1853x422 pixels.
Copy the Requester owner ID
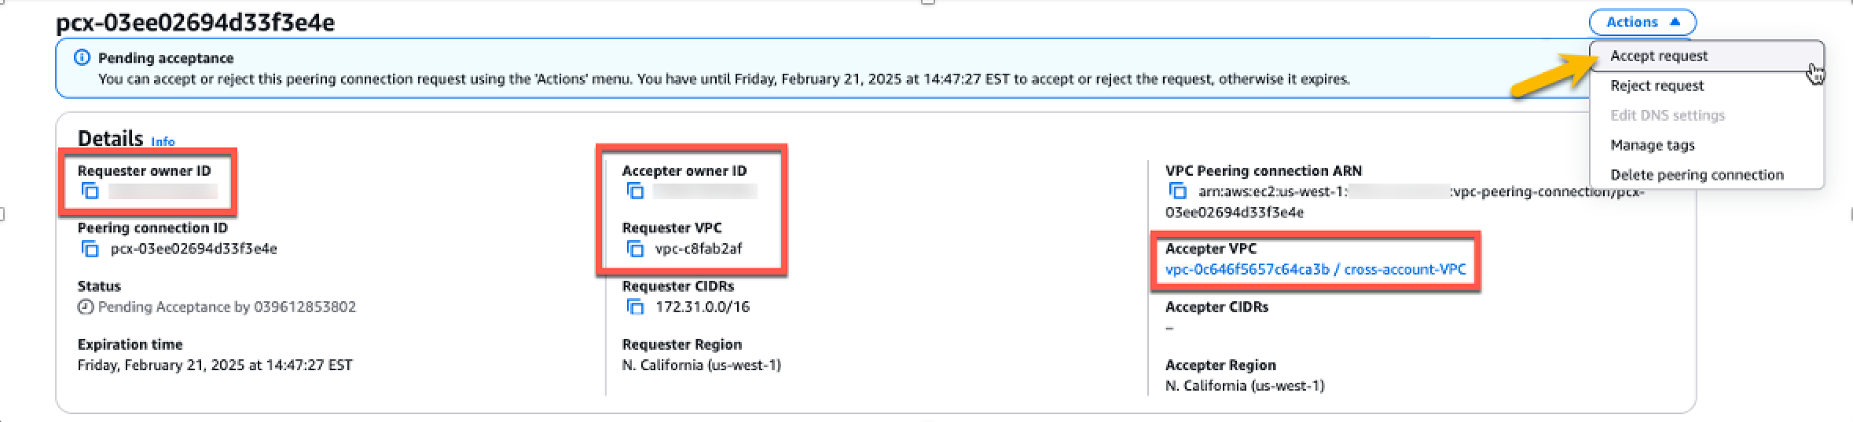(x=90, y=191)
